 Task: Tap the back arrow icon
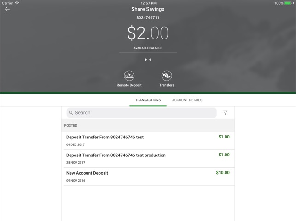coord(7,9)
